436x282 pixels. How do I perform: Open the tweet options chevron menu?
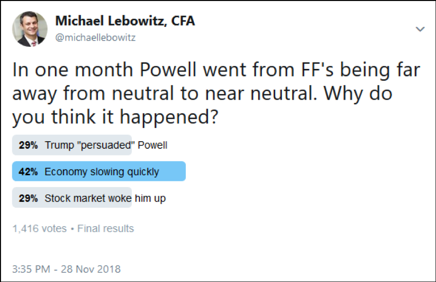[420, 29]
